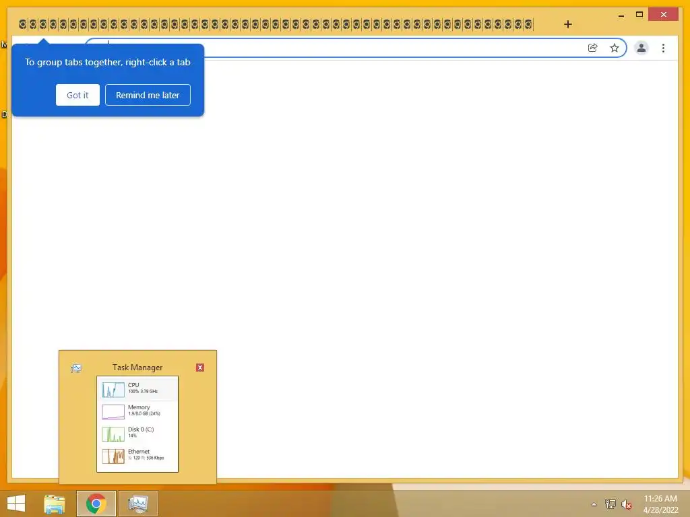
Task: Open File Explorer from the taskbar
Action: [x=54, y=504]
